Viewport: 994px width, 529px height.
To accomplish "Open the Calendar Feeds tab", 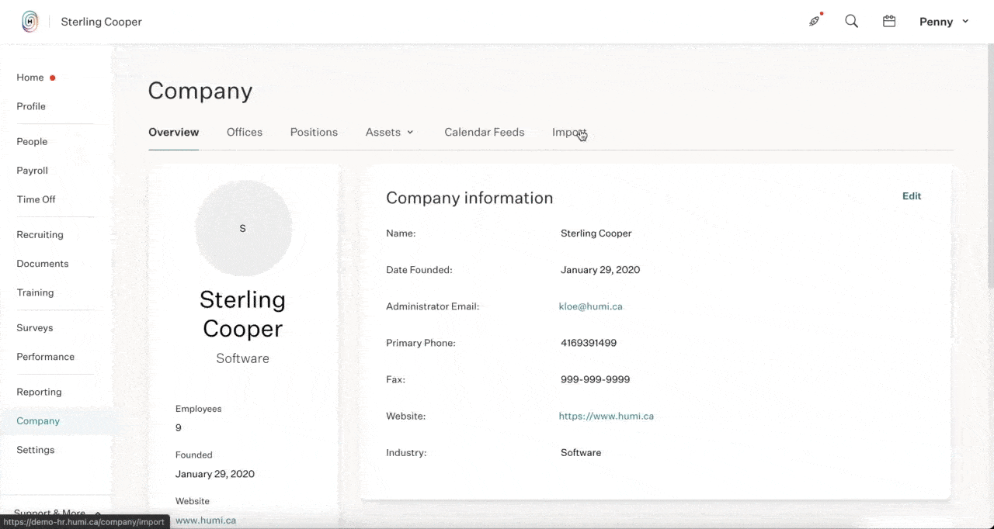I will tap(485, 132).
